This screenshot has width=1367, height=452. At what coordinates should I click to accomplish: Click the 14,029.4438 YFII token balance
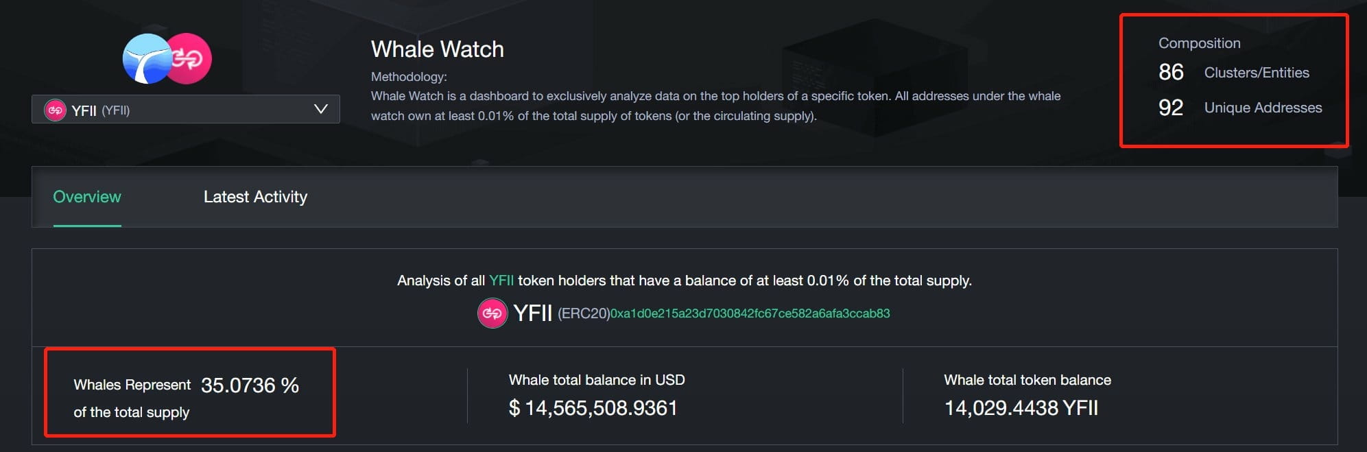[x=1021, y=408]
